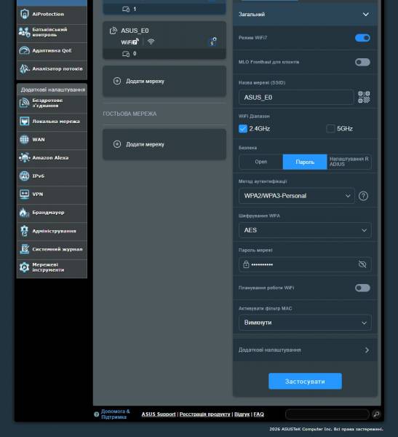Click the Amazon Alexa icon

pos(25,157)
